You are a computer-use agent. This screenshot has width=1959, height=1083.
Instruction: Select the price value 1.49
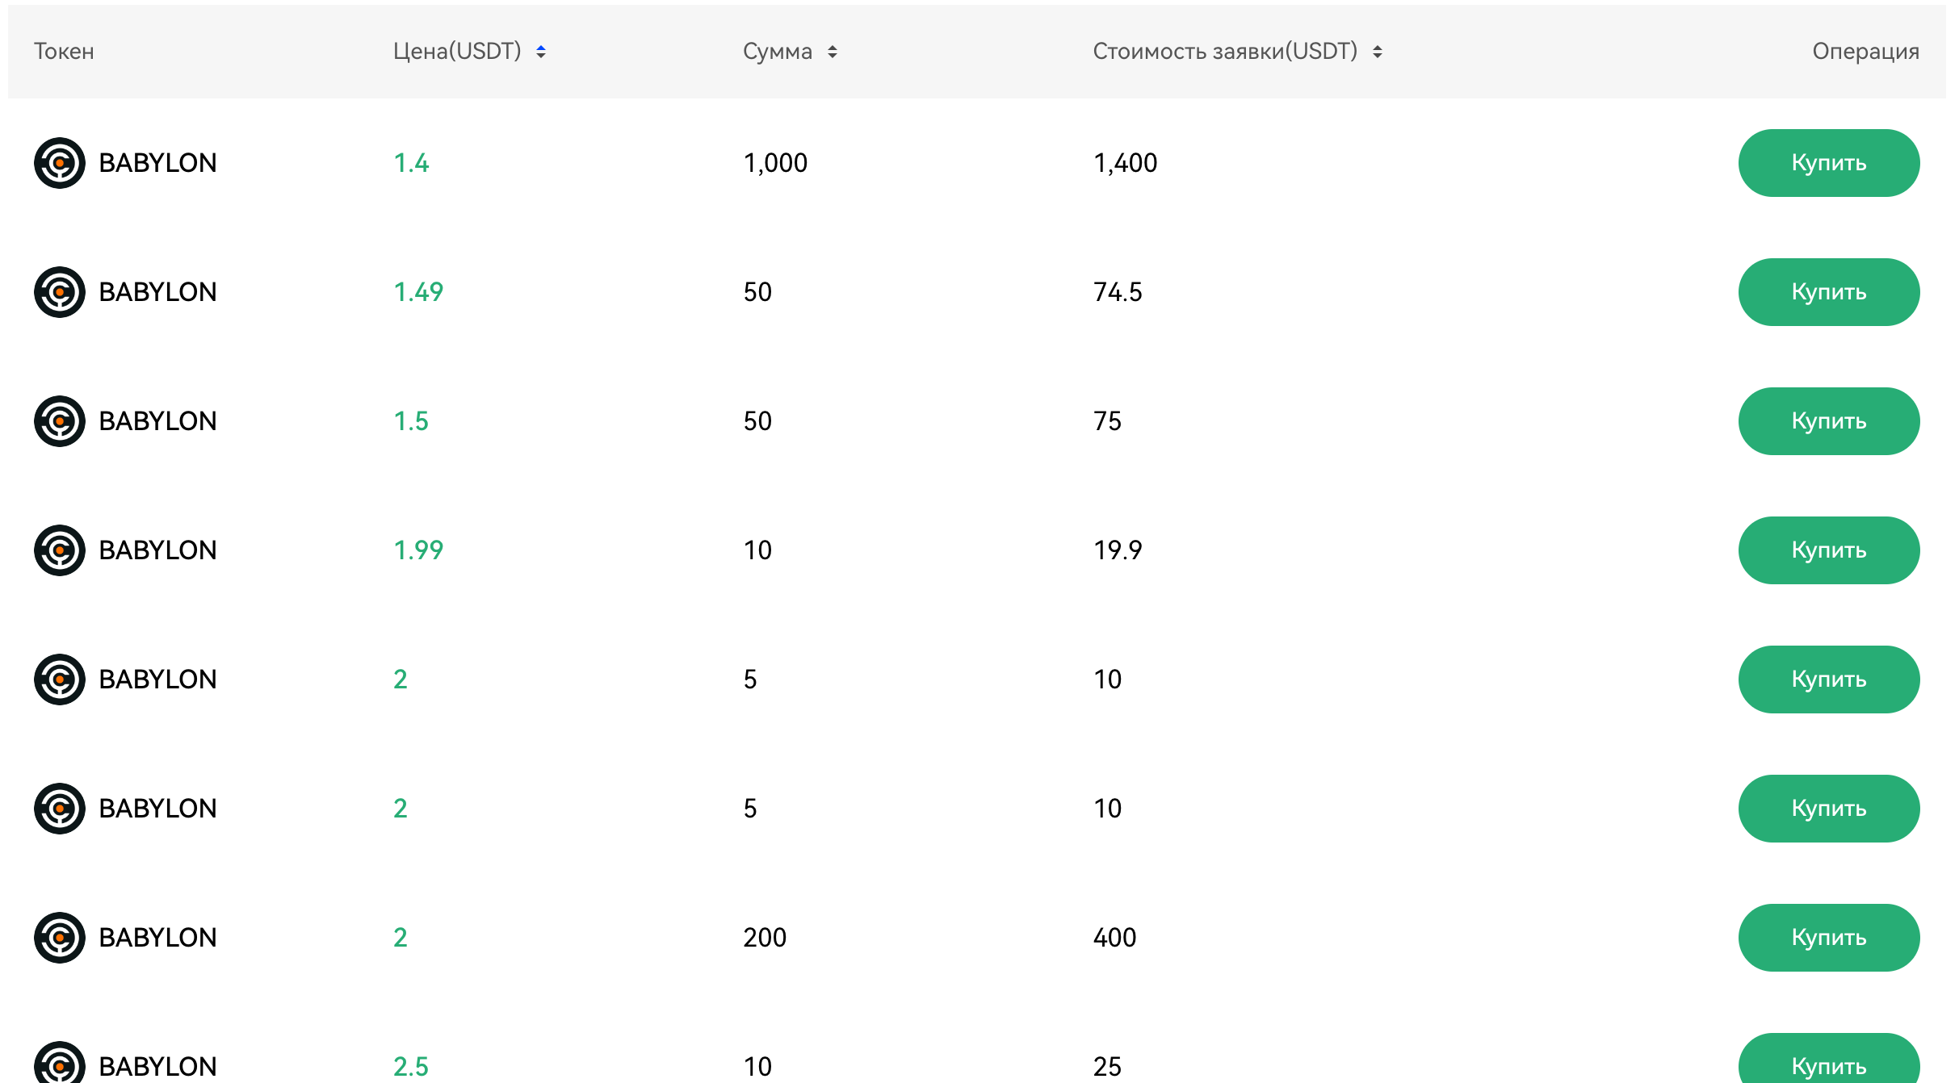418,292
